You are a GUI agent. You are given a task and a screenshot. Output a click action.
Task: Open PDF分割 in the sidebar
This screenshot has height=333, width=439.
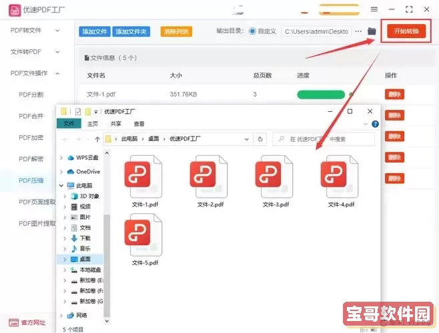(x=31, y=95)
